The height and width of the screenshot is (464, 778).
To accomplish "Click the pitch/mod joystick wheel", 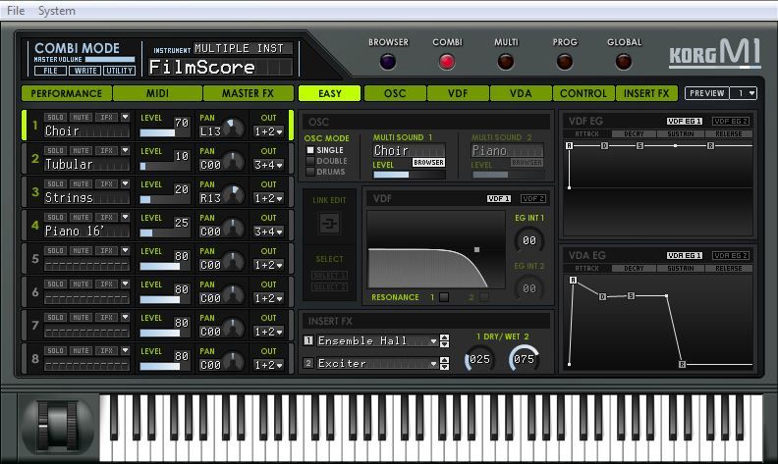I will pos(58,426).
